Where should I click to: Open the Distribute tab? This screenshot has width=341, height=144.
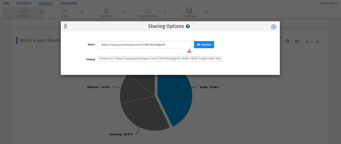[24, 3]
